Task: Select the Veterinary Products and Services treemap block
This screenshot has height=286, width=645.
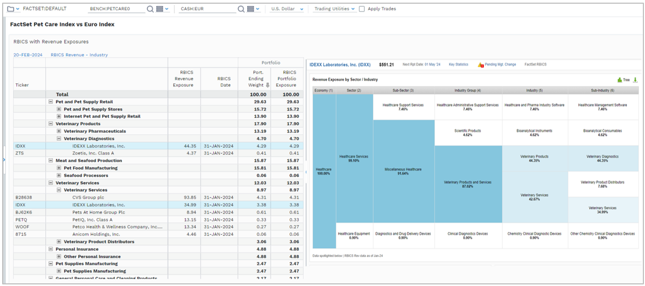Action: (x=468, y=184)
